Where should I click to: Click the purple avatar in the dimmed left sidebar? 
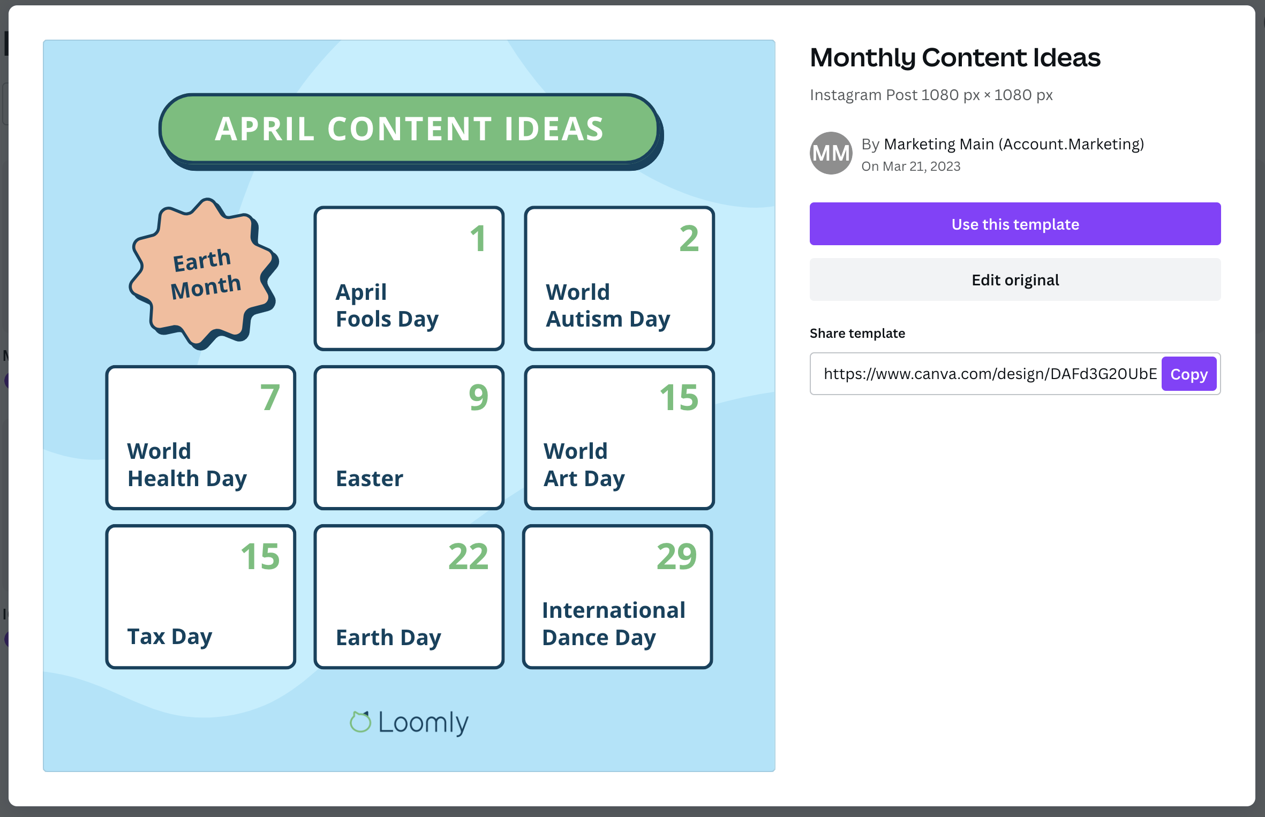tap(5, 380)
